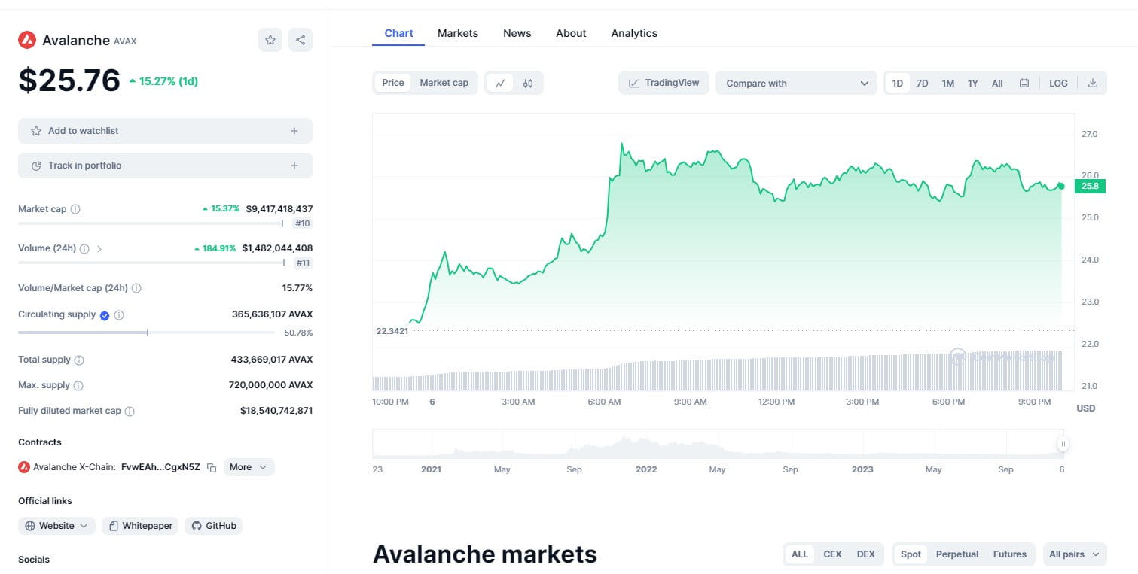Toggle LOG scale on chart
The height and width of the screenshot is (574, 1138).
tap(1058, 83)
